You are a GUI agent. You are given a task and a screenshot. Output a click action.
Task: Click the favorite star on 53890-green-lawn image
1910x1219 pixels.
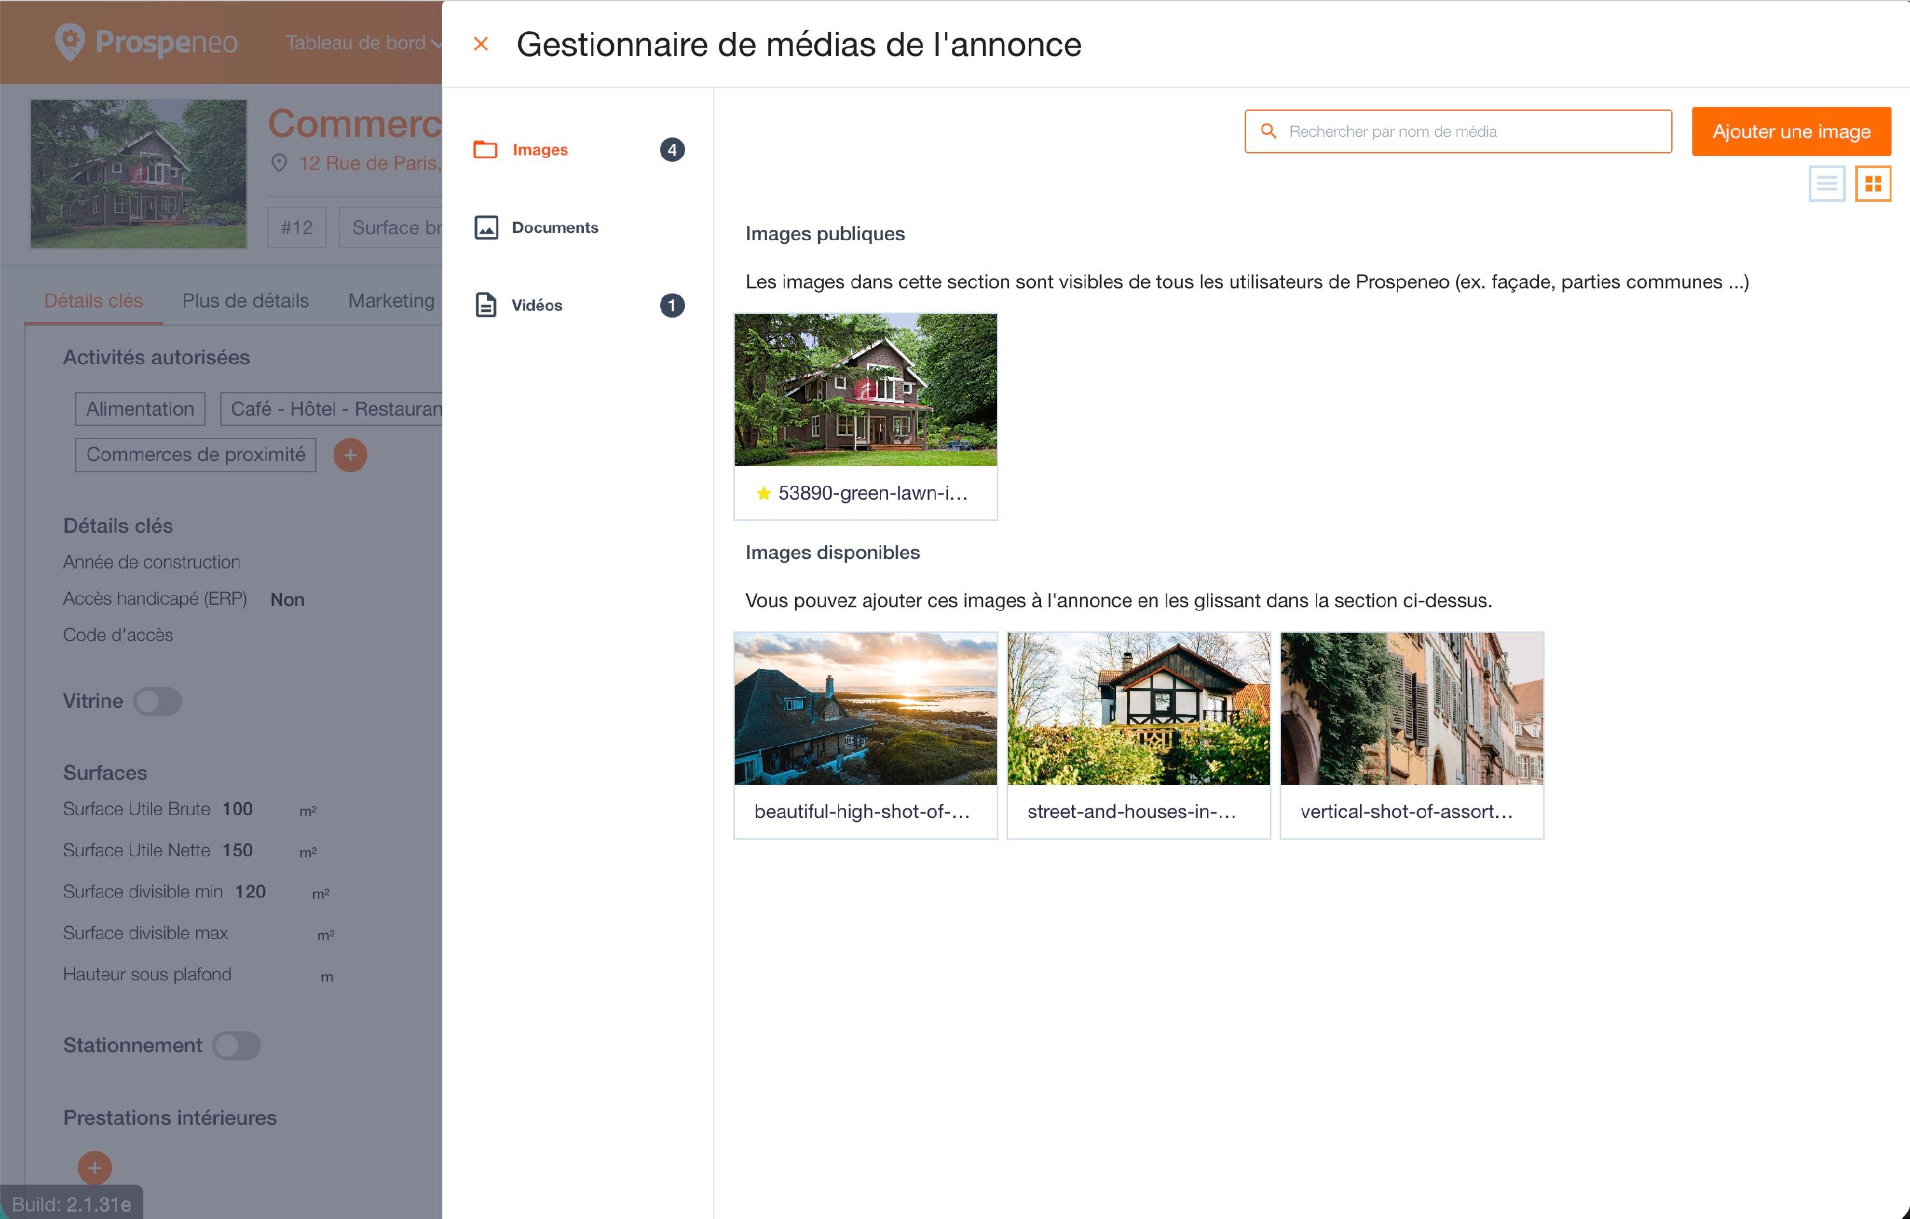click(x=764, y=493)
